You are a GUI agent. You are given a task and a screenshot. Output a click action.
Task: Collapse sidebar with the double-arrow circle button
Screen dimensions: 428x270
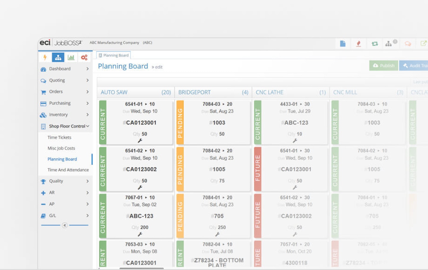(65, 225)
